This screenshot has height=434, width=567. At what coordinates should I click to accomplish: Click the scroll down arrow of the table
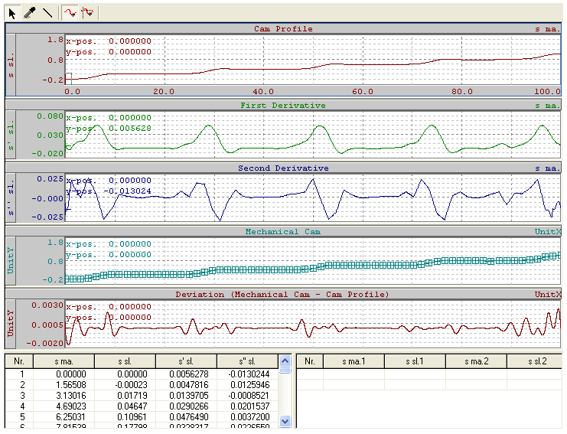pos(285,421)
